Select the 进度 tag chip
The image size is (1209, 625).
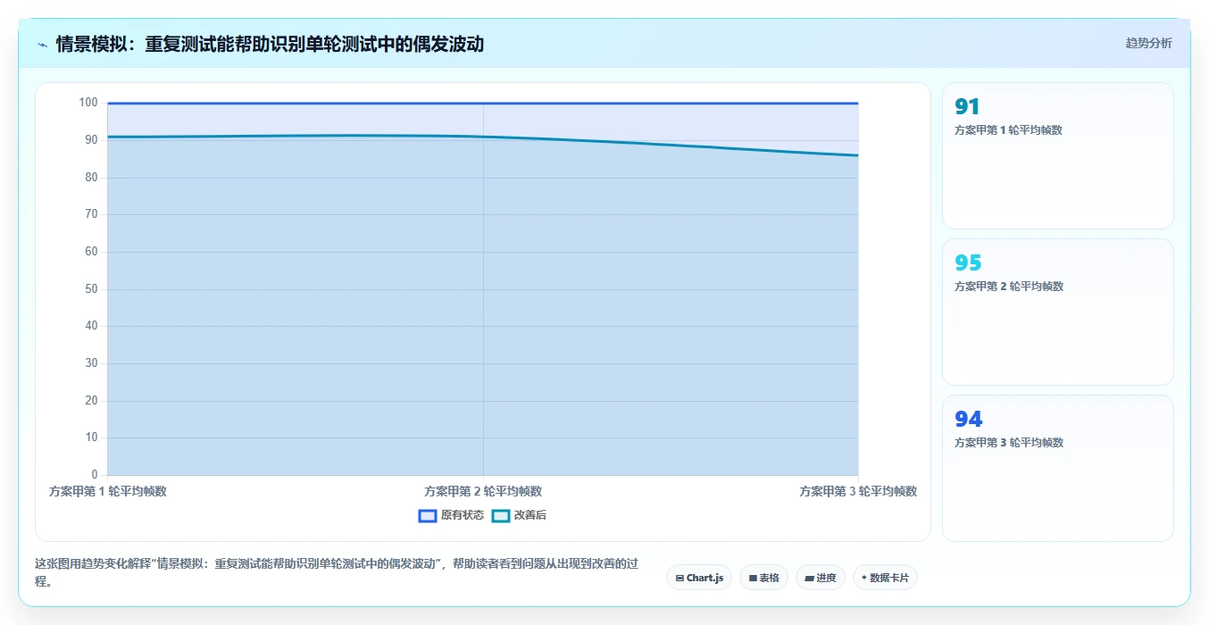pyautogui.click(x=821, y=578)
